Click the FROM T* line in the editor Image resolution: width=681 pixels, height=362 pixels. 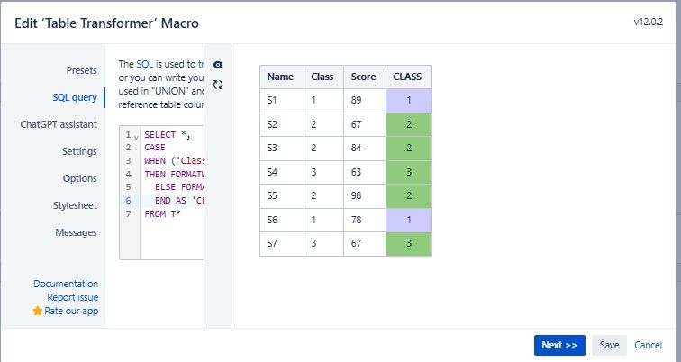tap(162, 214)
